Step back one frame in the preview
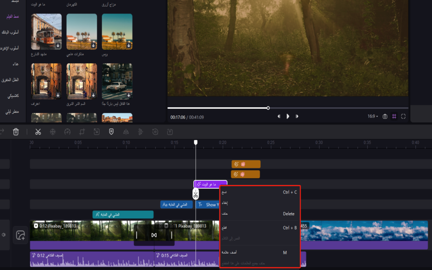 [279, 116]
